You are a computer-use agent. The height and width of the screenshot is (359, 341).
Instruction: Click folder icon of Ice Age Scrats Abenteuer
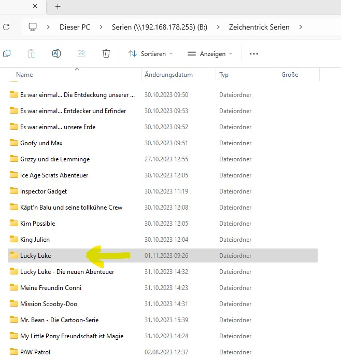coord(13,175)
